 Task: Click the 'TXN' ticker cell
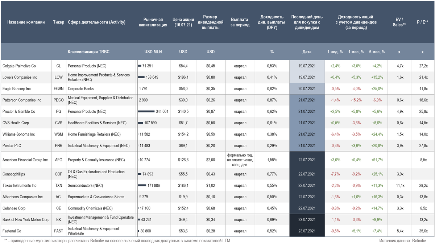tap(59, 186)
